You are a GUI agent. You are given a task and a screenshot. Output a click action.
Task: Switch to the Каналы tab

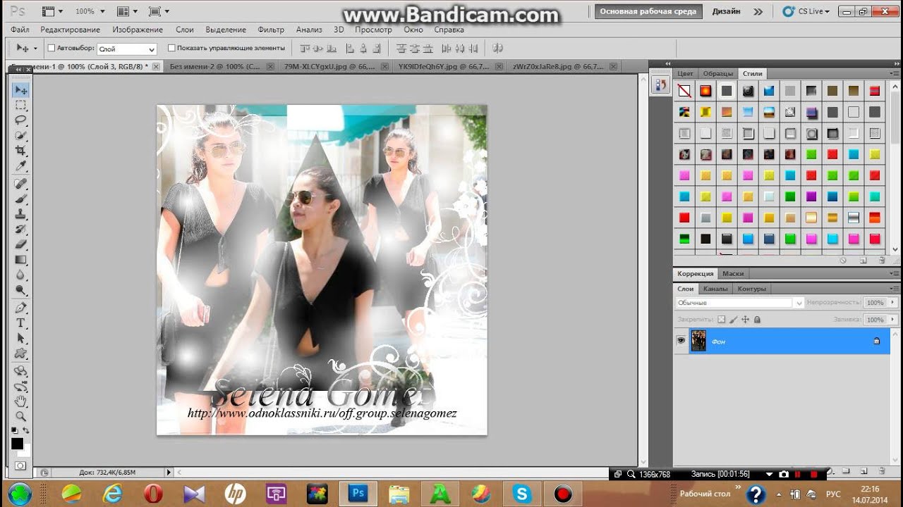(715, 289)
